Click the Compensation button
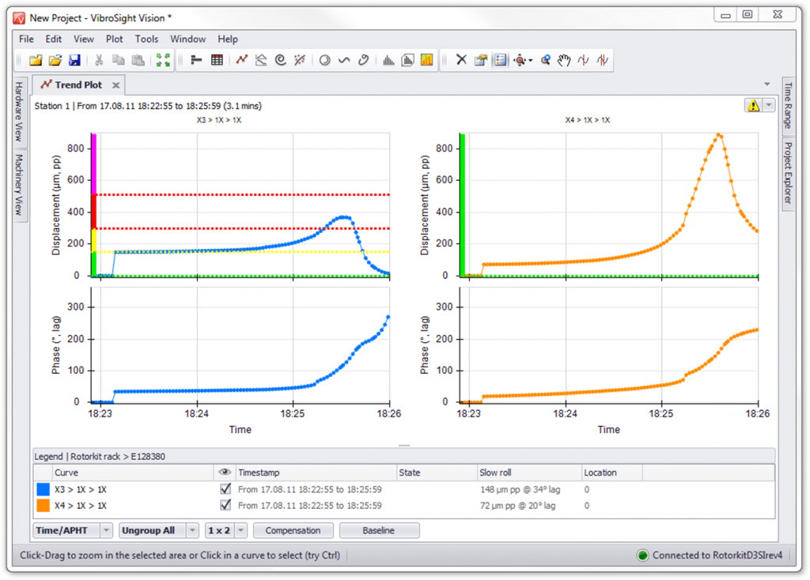 click(x=293, y=530)
